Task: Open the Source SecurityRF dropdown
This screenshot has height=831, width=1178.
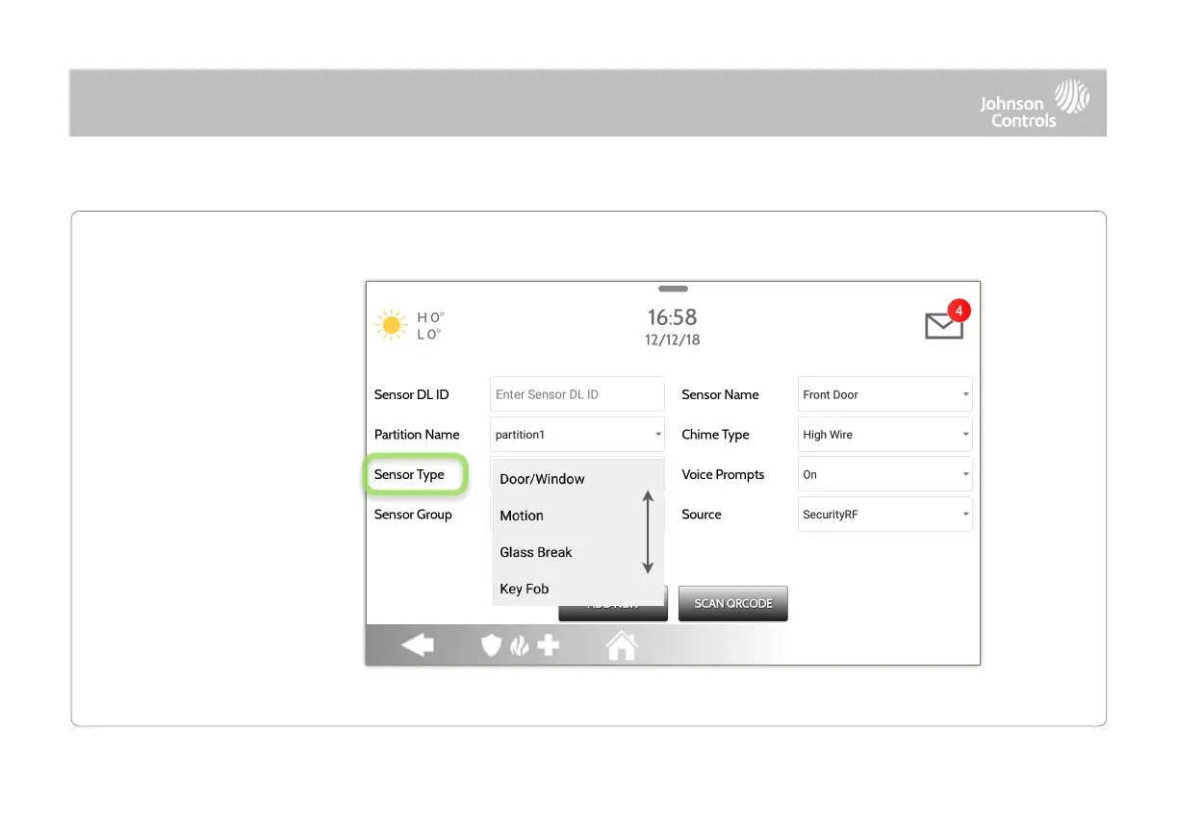Action: (885, 515)
